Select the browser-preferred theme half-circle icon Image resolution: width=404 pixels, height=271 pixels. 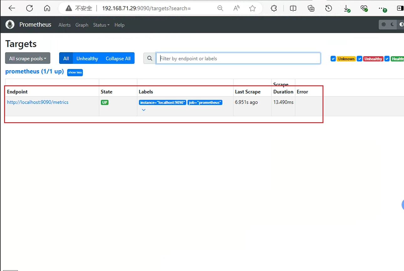(401, 24)
